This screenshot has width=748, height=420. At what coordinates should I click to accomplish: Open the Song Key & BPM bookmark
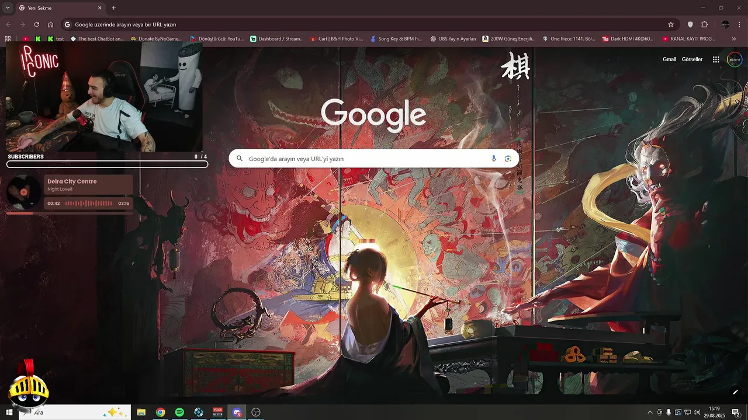(x=396, y=38)
